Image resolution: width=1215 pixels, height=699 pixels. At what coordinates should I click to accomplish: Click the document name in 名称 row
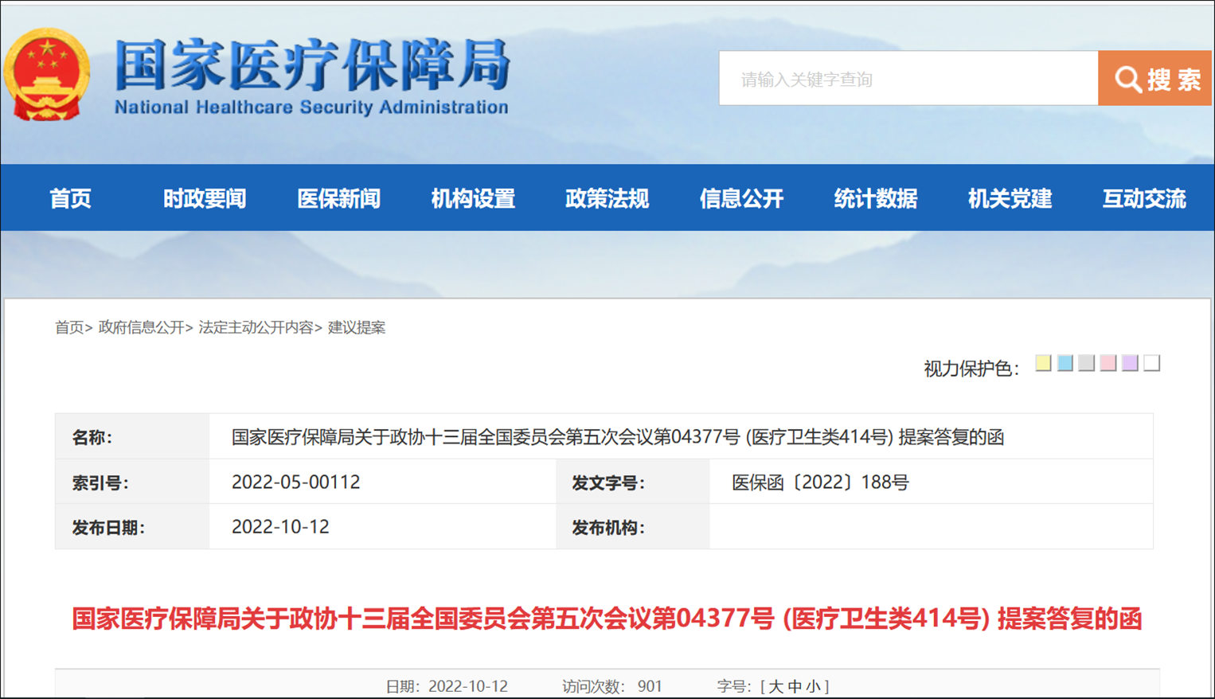(x=618, y=437)
